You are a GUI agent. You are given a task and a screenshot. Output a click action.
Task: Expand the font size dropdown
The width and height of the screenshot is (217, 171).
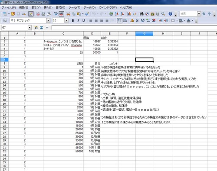pyautogui.click(x=66, y=20)
